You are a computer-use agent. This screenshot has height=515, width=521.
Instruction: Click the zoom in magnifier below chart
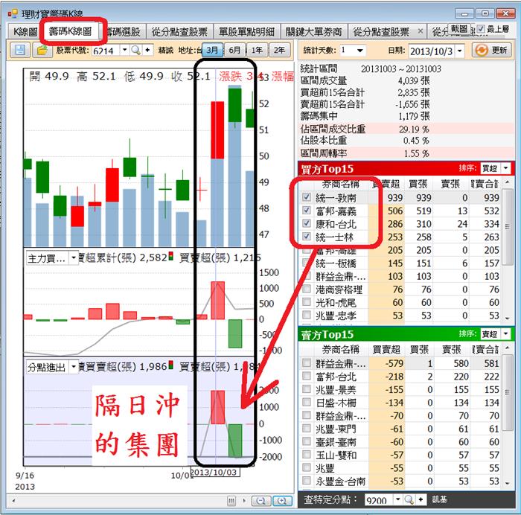click(x=282, y=500)
